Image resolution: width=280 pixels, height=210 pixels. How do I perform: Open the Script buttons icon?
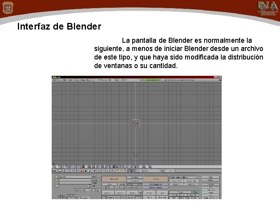[126, 171]
